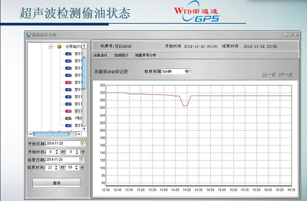
Task: Open the 油量异常分析 tab
Action: [x=145, y=55]
